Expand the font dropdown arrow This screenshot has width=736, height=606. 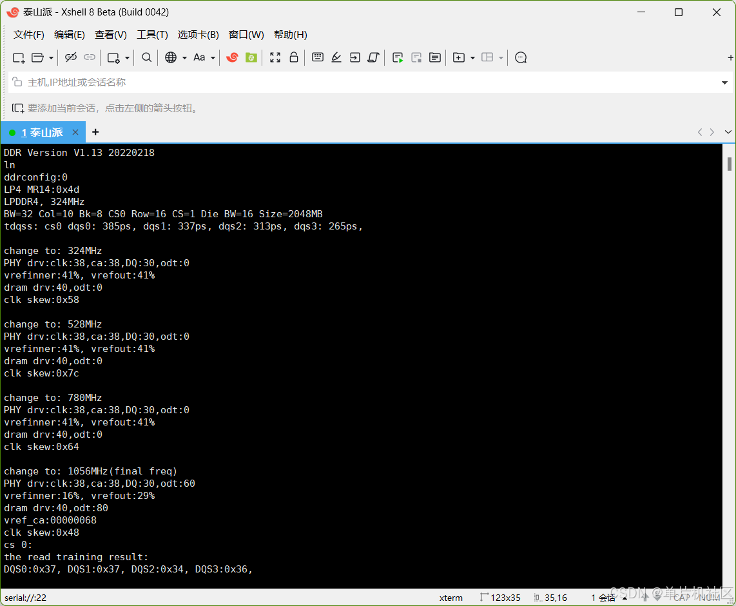pyautogui.click(x=213, y=58)
